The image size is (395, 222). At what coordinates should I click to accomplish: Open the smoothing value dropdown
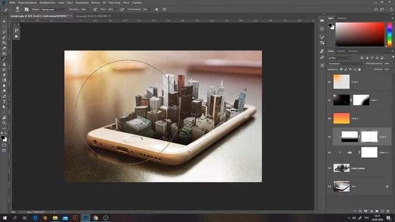[151, 9]
